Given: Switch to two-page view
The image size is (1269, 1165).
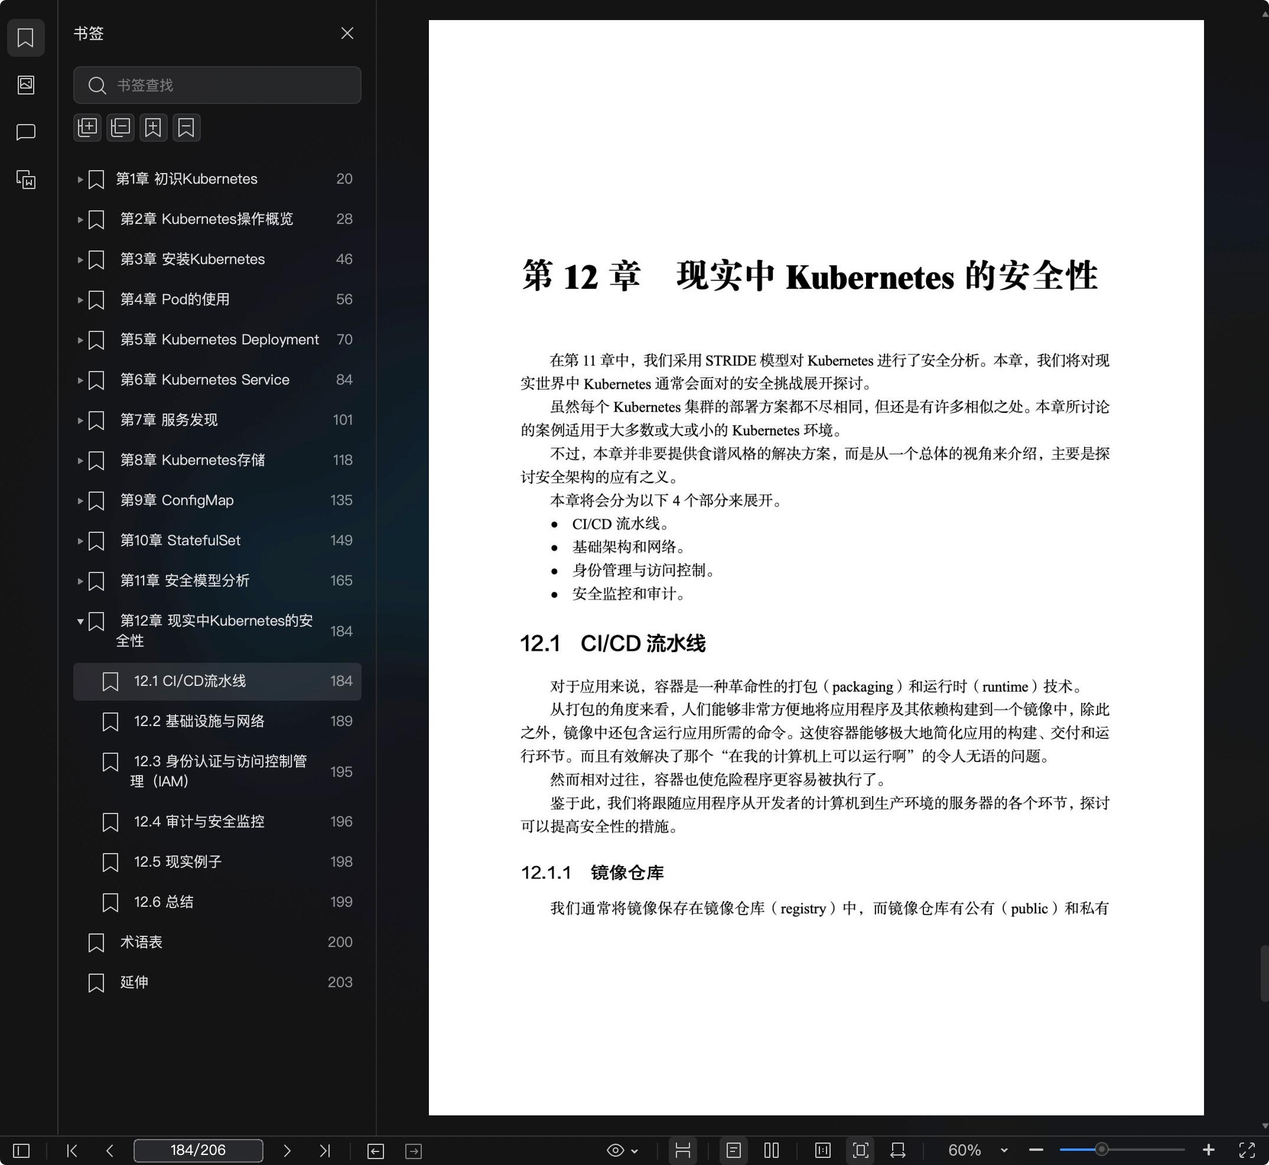Looking at the screenshot, I should pyautogui.click(x=772, y=1150).
